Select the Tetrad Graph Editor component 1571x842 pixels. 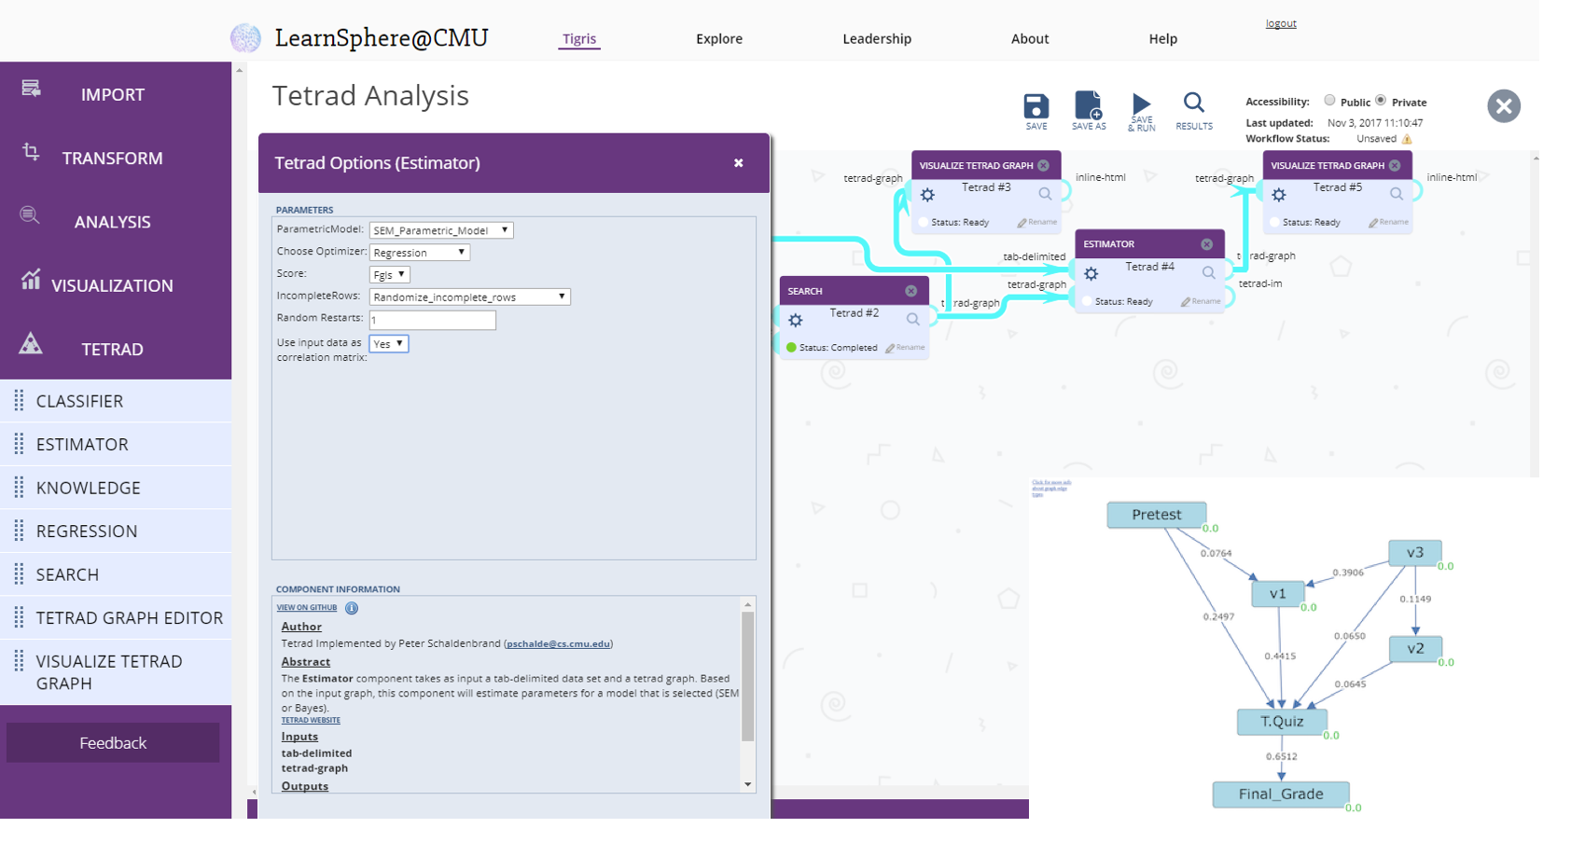point(116,618)
